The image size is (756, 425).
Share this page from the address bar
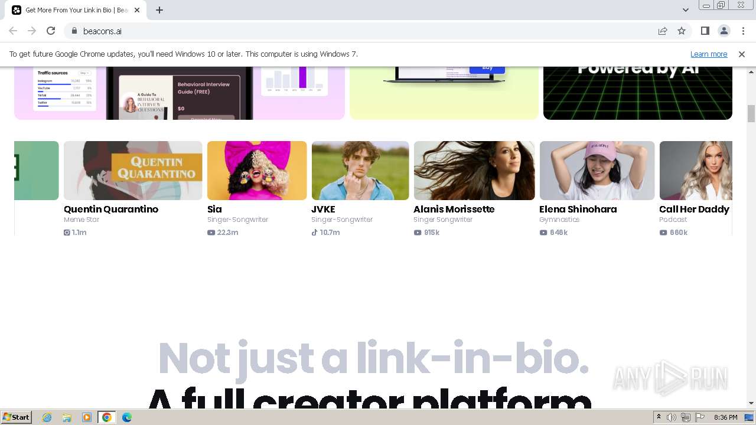[x=663, y=31]
